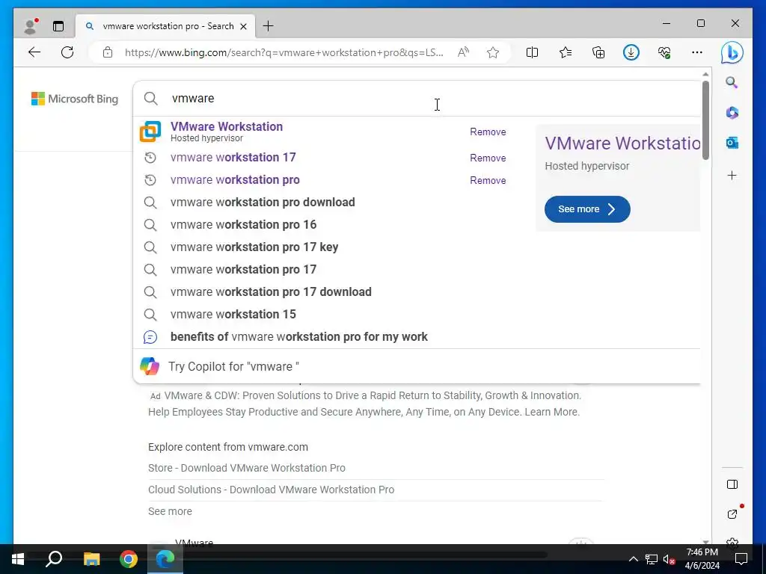Open the muted volume tray icon
Image resolution: width=766 pixels, height=574 pixels.
coord(669,559)
